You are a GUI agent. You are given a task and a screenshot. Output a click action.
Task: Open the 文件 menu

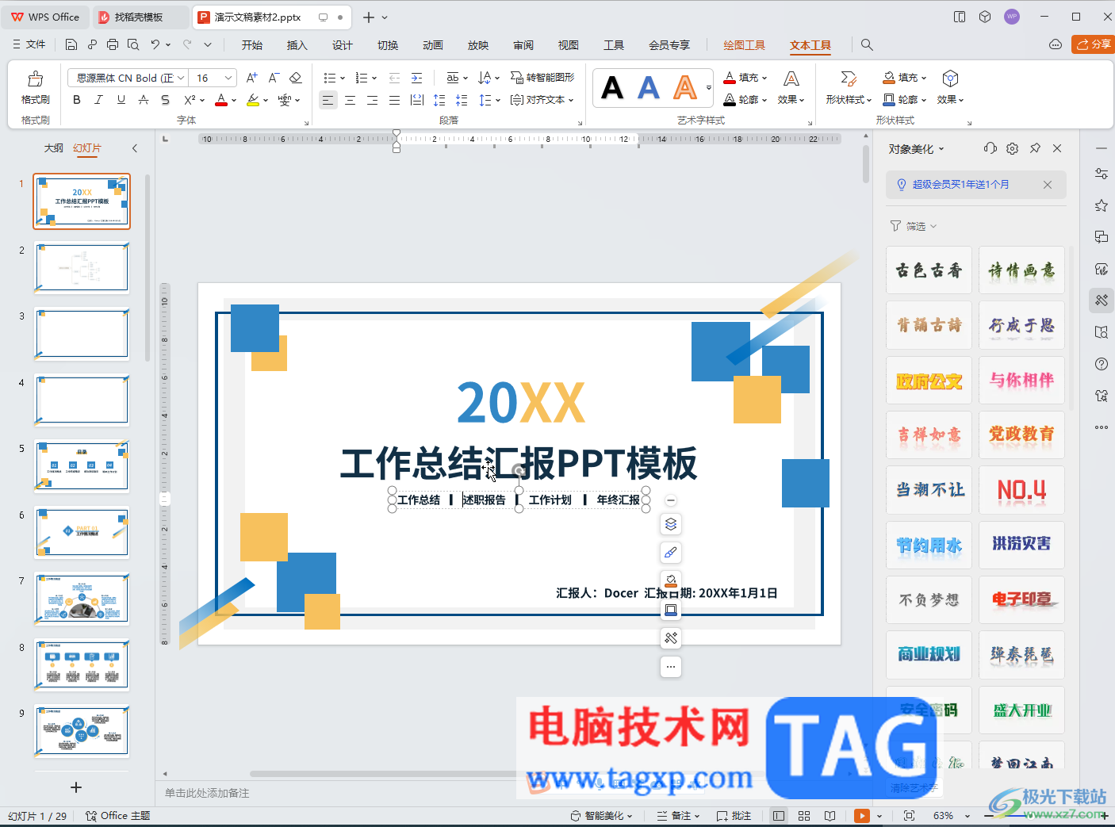point(29,44)
